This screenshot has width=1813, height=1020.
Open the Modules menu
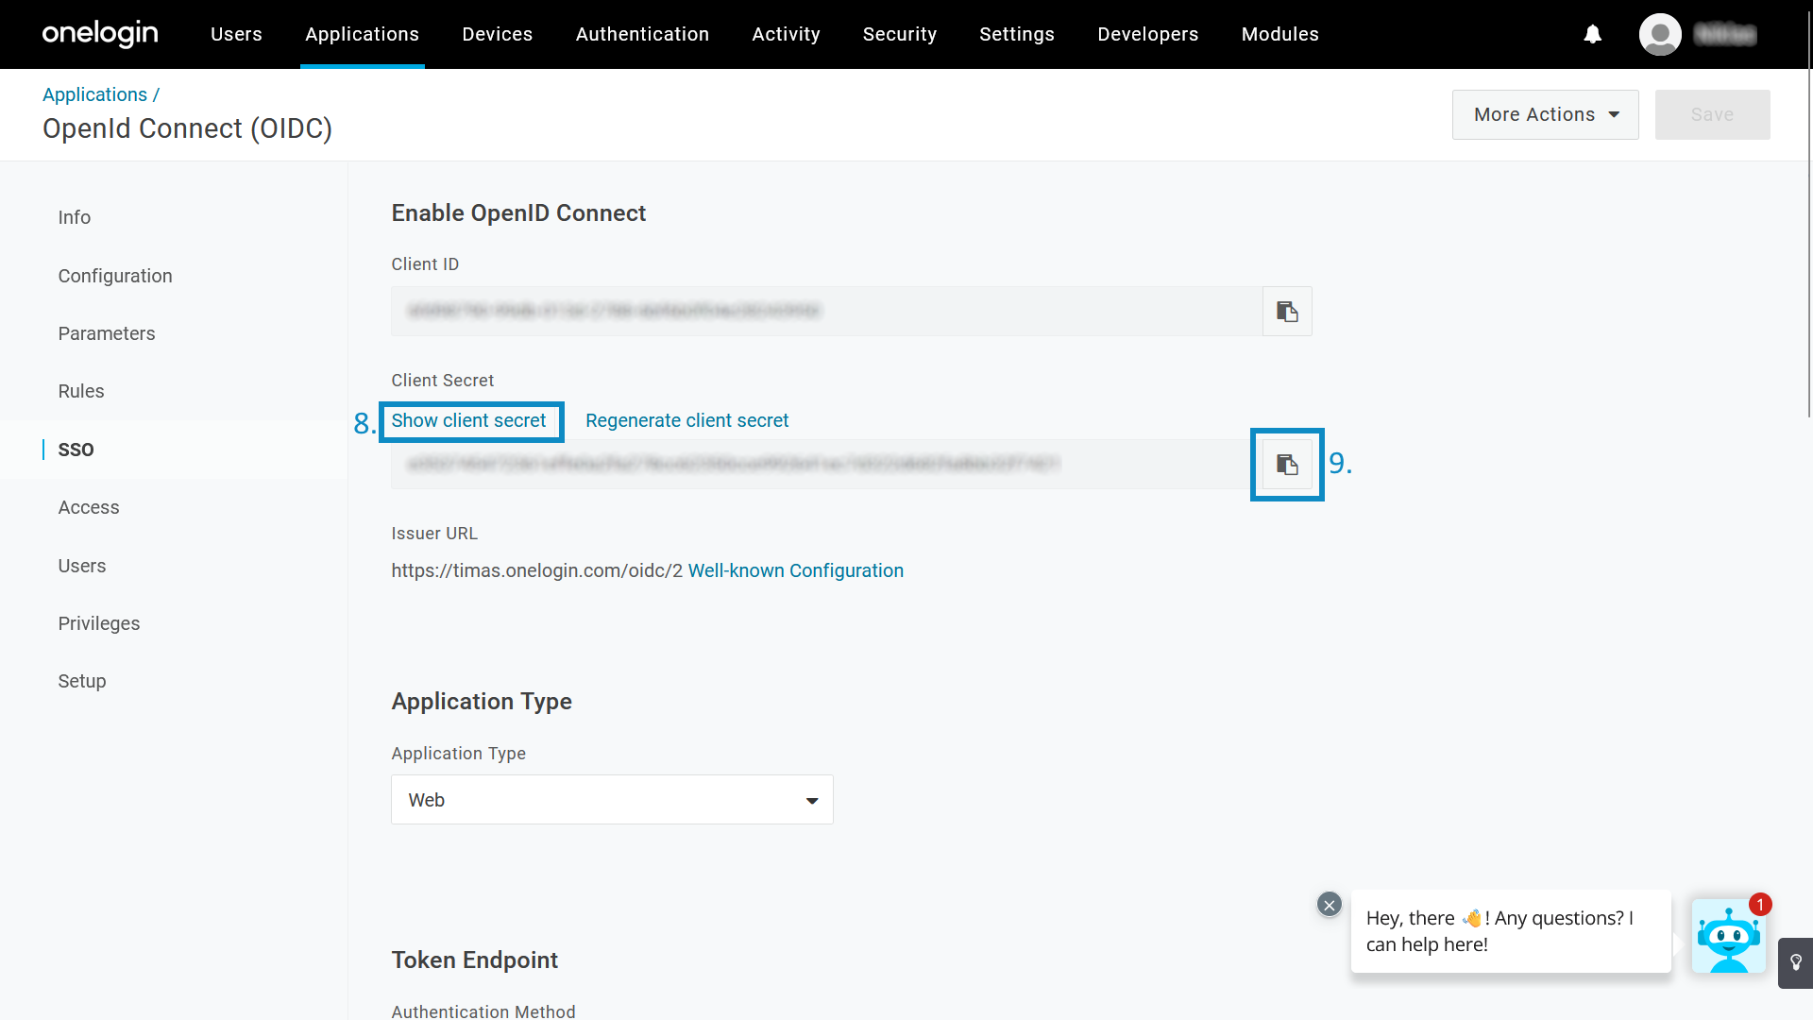pyautogui.click(x=1279, y=34)
